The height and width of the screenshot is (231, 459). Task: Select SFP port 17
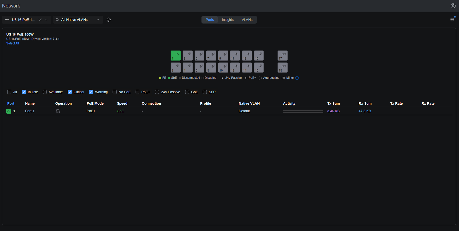[283, 56]
